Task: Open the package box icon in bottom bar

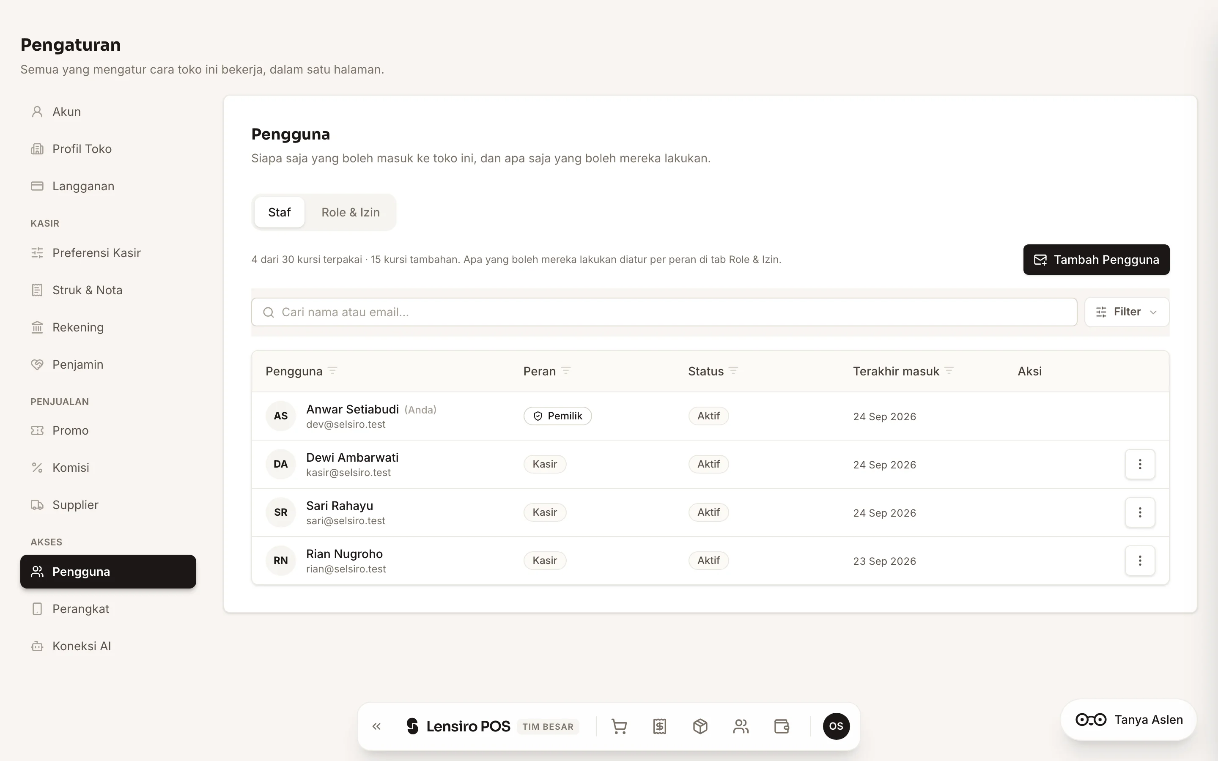Action: click(700, 726)
